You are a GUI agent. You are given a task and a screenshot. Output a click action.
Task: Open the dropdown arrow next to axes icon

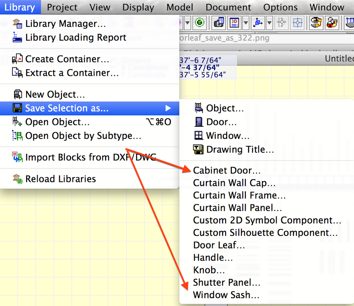pos(269,23)
